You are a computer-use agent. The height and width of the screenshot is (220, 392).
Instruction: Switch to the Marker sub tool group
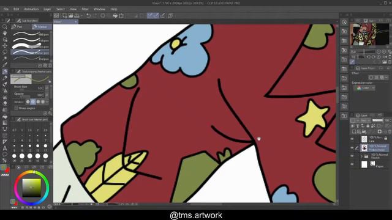[x=42, y=27]
